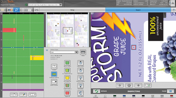Screen dimensions: 176x98
Task: Toggle the compare checkmark button below image
Action: 148,85
